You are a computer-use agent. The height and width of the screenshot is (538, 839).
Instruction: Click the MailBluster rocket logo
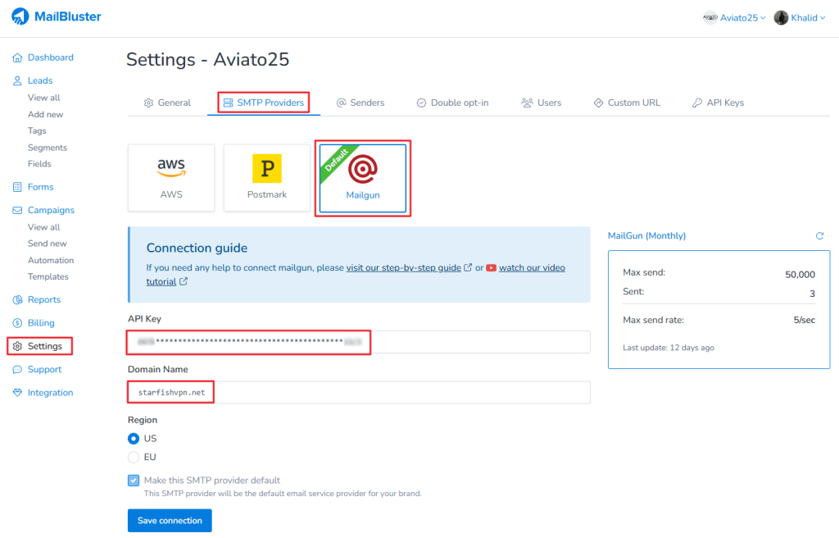(20, 16)
